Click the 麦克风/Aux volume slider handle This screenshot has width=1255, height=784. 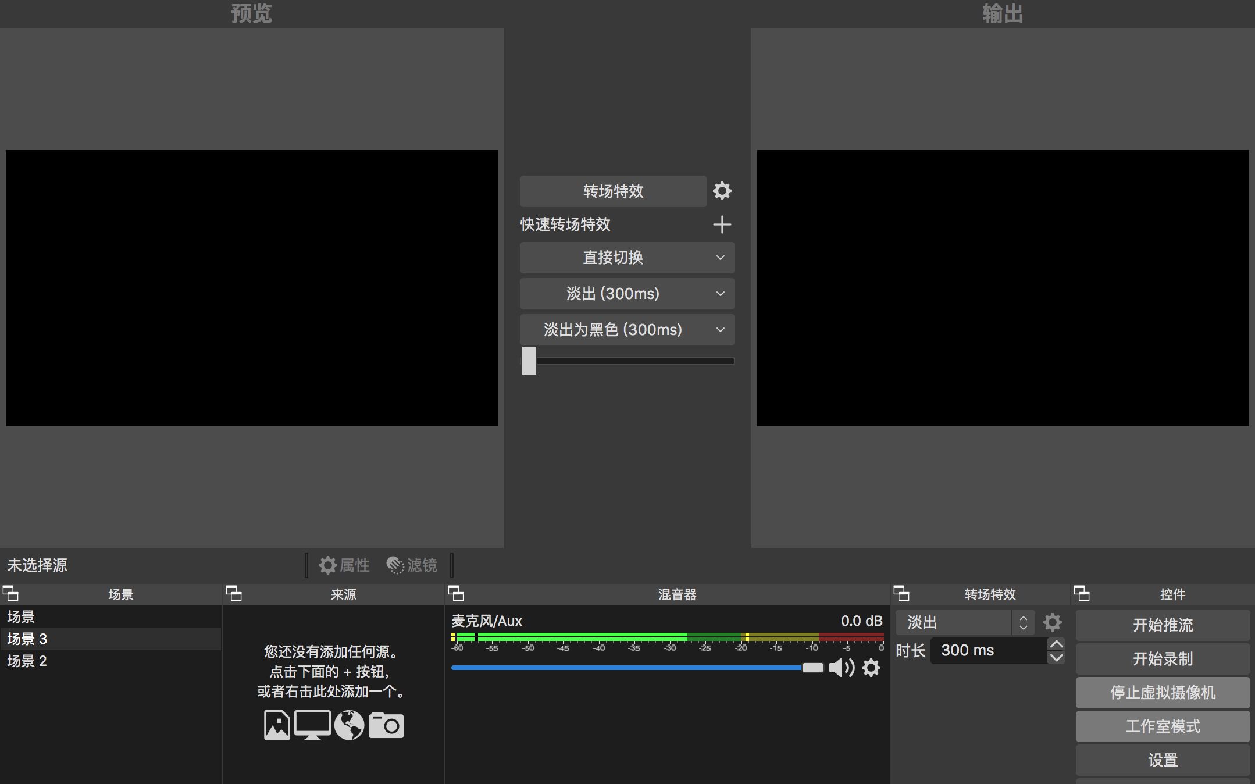pos(812,668)
